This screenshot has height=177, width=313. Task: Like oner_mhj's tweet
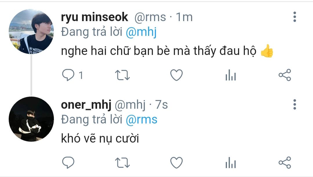(x=176, y=163)
